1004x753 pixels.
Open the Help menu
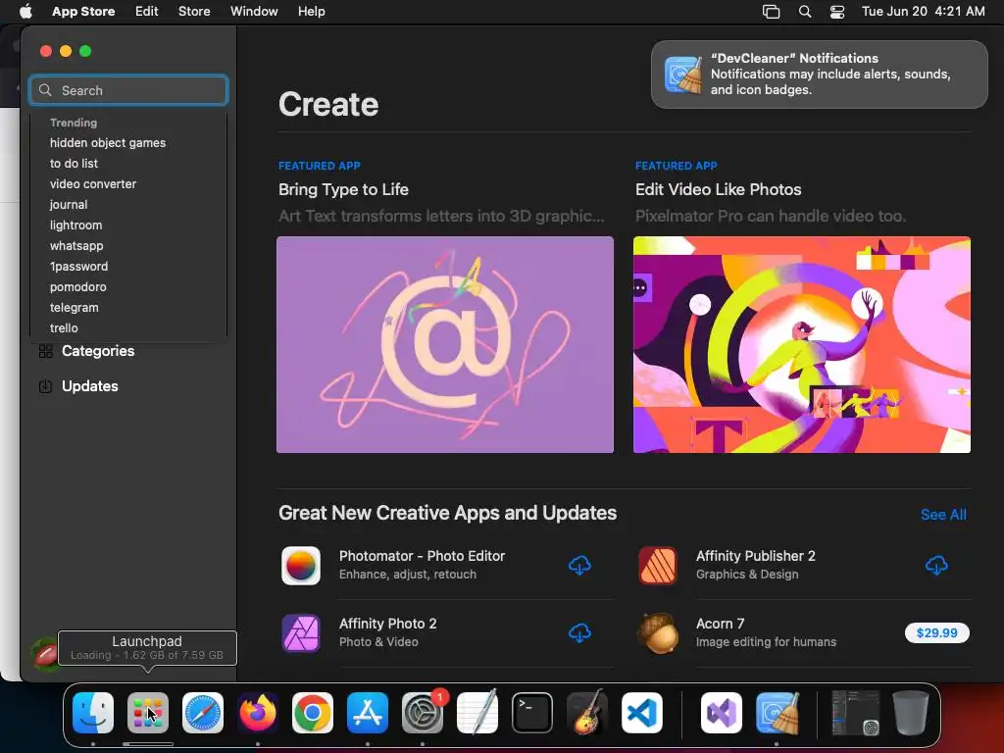coord(311,12)
